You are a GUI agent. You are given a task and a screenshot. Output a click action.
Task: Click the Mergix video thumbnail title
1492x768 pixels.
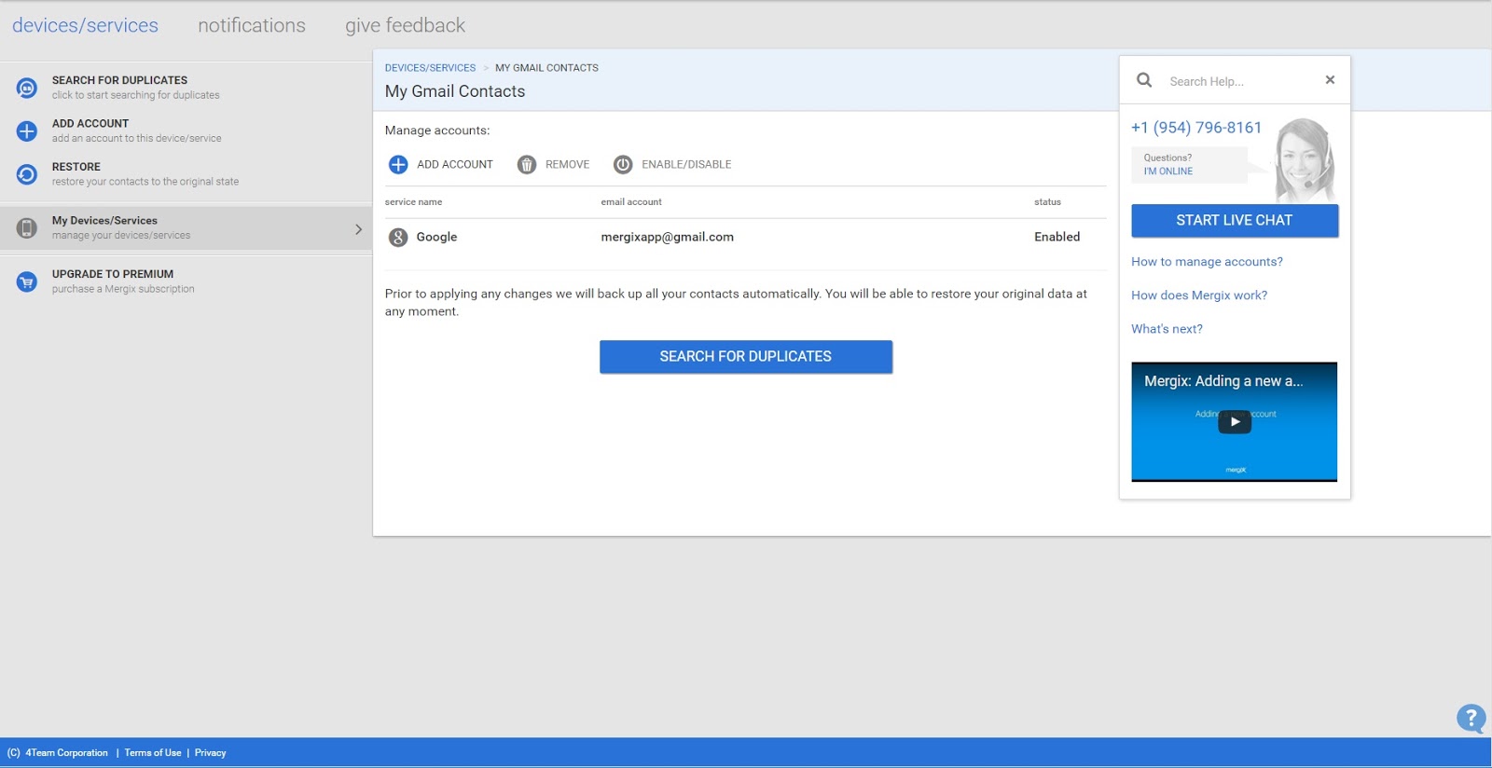[1223, 381]
